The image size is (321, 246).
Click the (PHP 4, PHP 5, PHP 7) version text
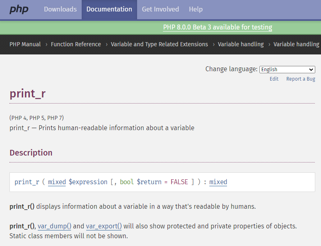37,118
